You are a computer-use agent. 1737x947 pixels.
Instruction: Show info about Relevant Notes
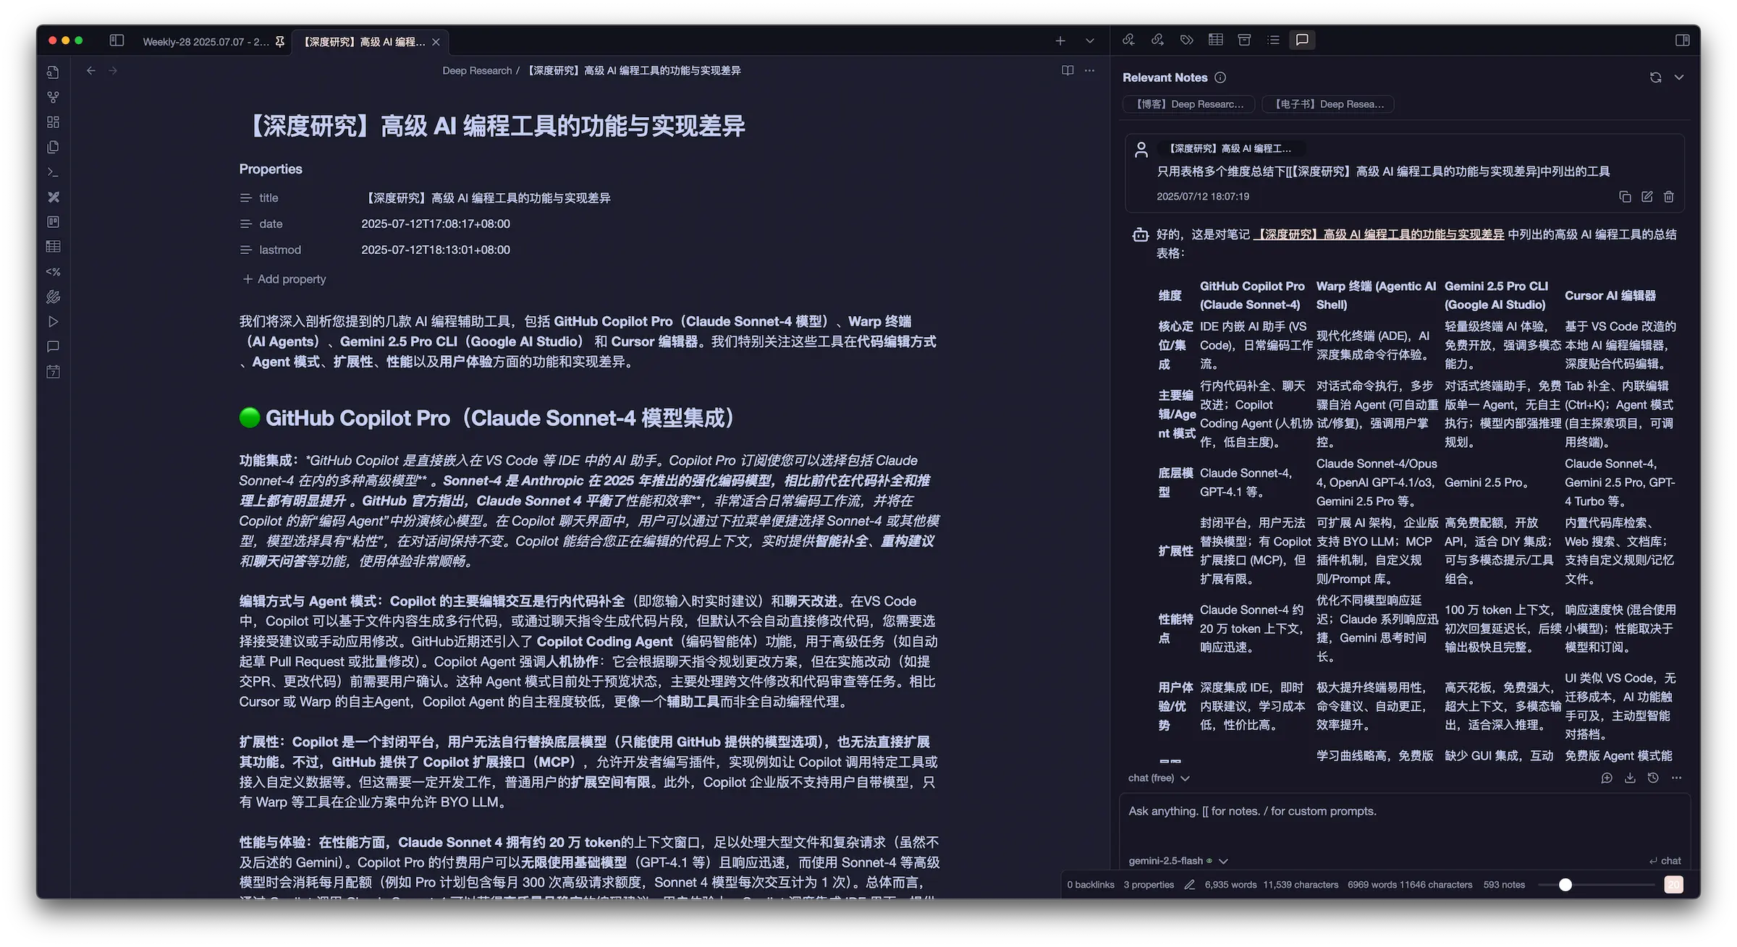point(1220,77)
